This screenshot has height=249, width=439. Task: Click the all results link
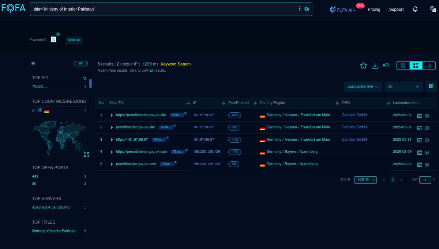coord(151,70)
